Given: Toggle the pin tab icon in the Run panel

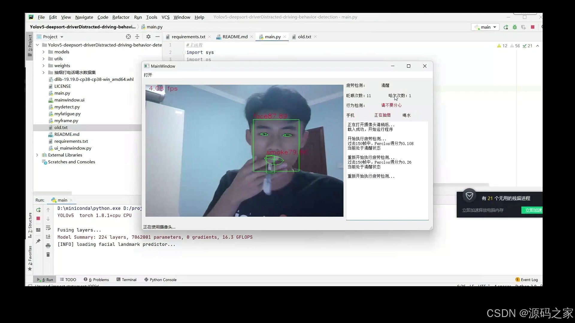Looking at the screenshot, I should click(38, 241).
